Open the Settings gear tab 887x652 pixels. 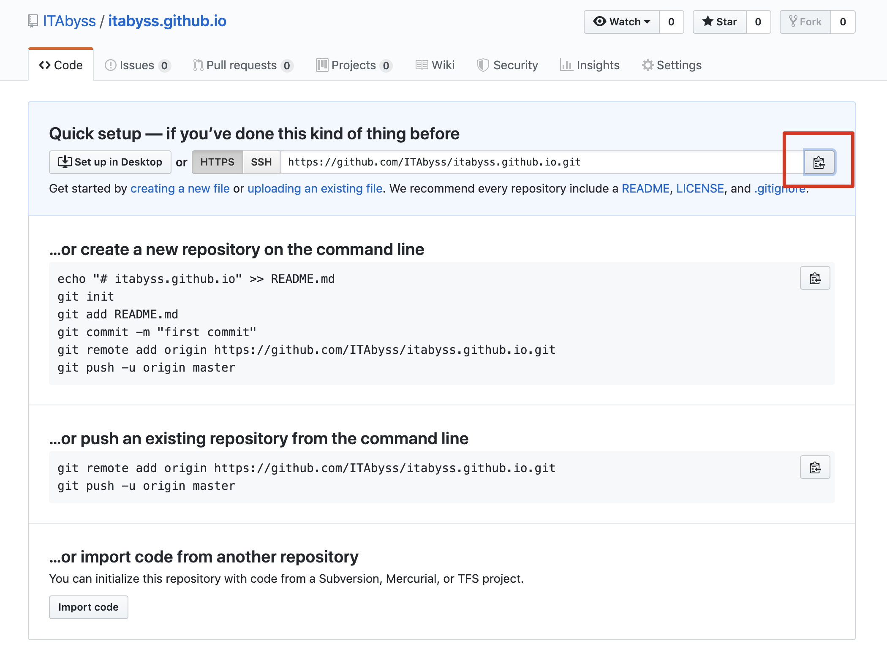click(x=672, y=65)
